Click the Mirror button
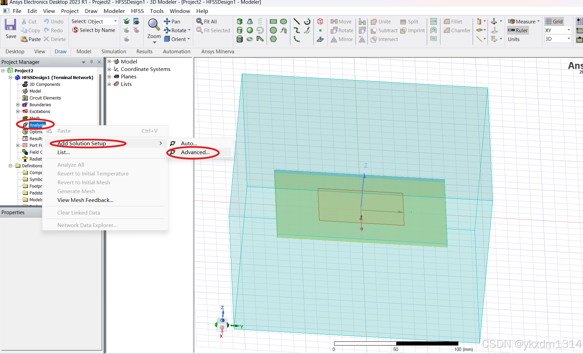Screen dimensions: 583x354 pos(342,39)
